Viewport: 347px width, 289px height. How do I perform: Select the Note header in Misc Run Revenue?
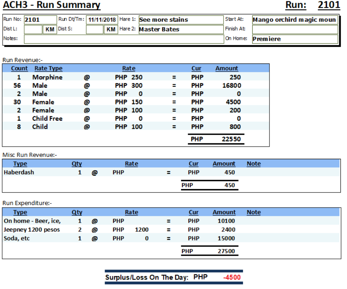[x=253, y=164]
